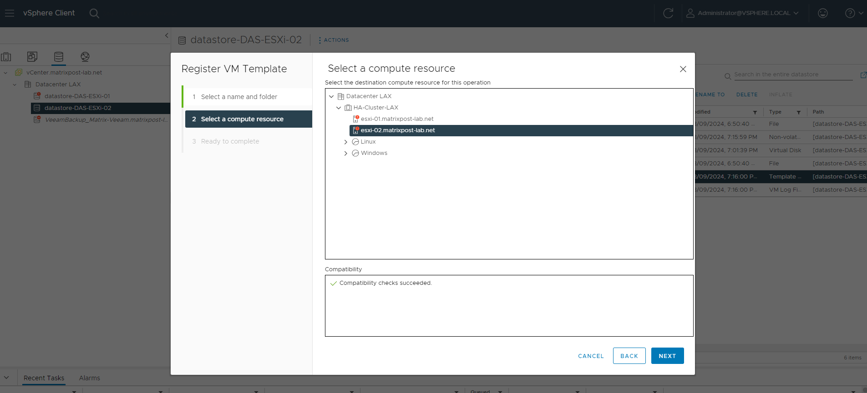Select Datacenter LAX in the dialog tree
The width and height of the screenshot is (867, 393).
[x=369, y=96]
